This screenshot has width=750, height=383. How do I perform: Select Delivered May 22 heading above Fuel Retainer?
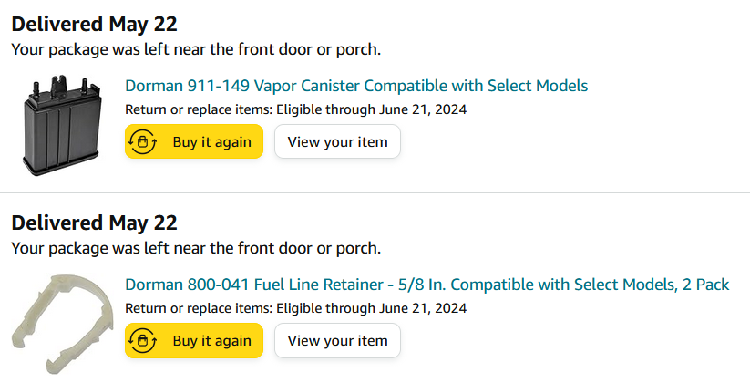click(x=94, y=223)
